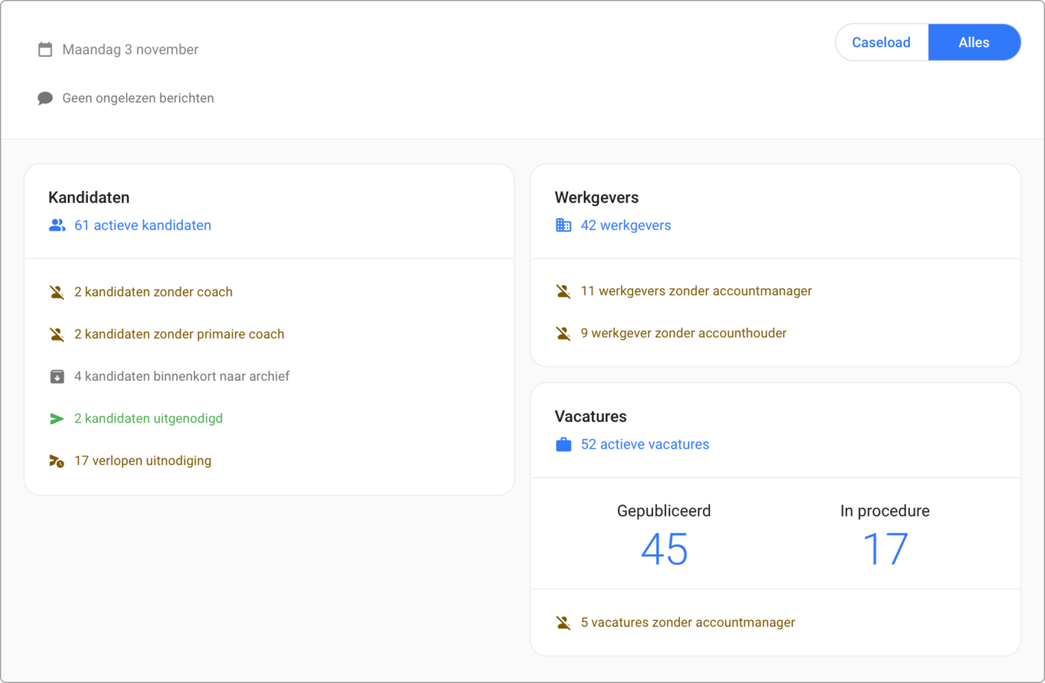
Task: Click the In procedure count 17
Action: click(885, 549)
